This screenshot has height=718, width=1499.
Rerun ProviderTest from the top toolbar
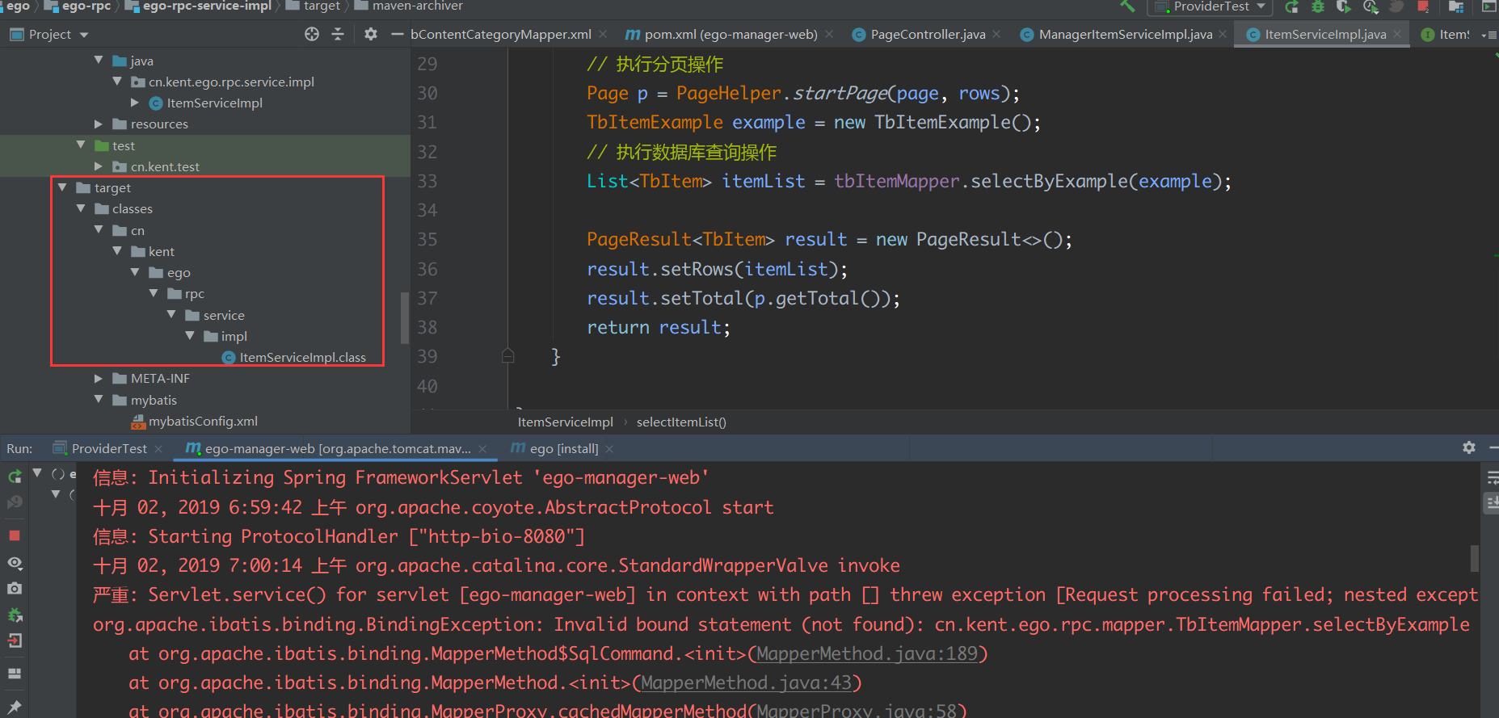point(1292,6)
